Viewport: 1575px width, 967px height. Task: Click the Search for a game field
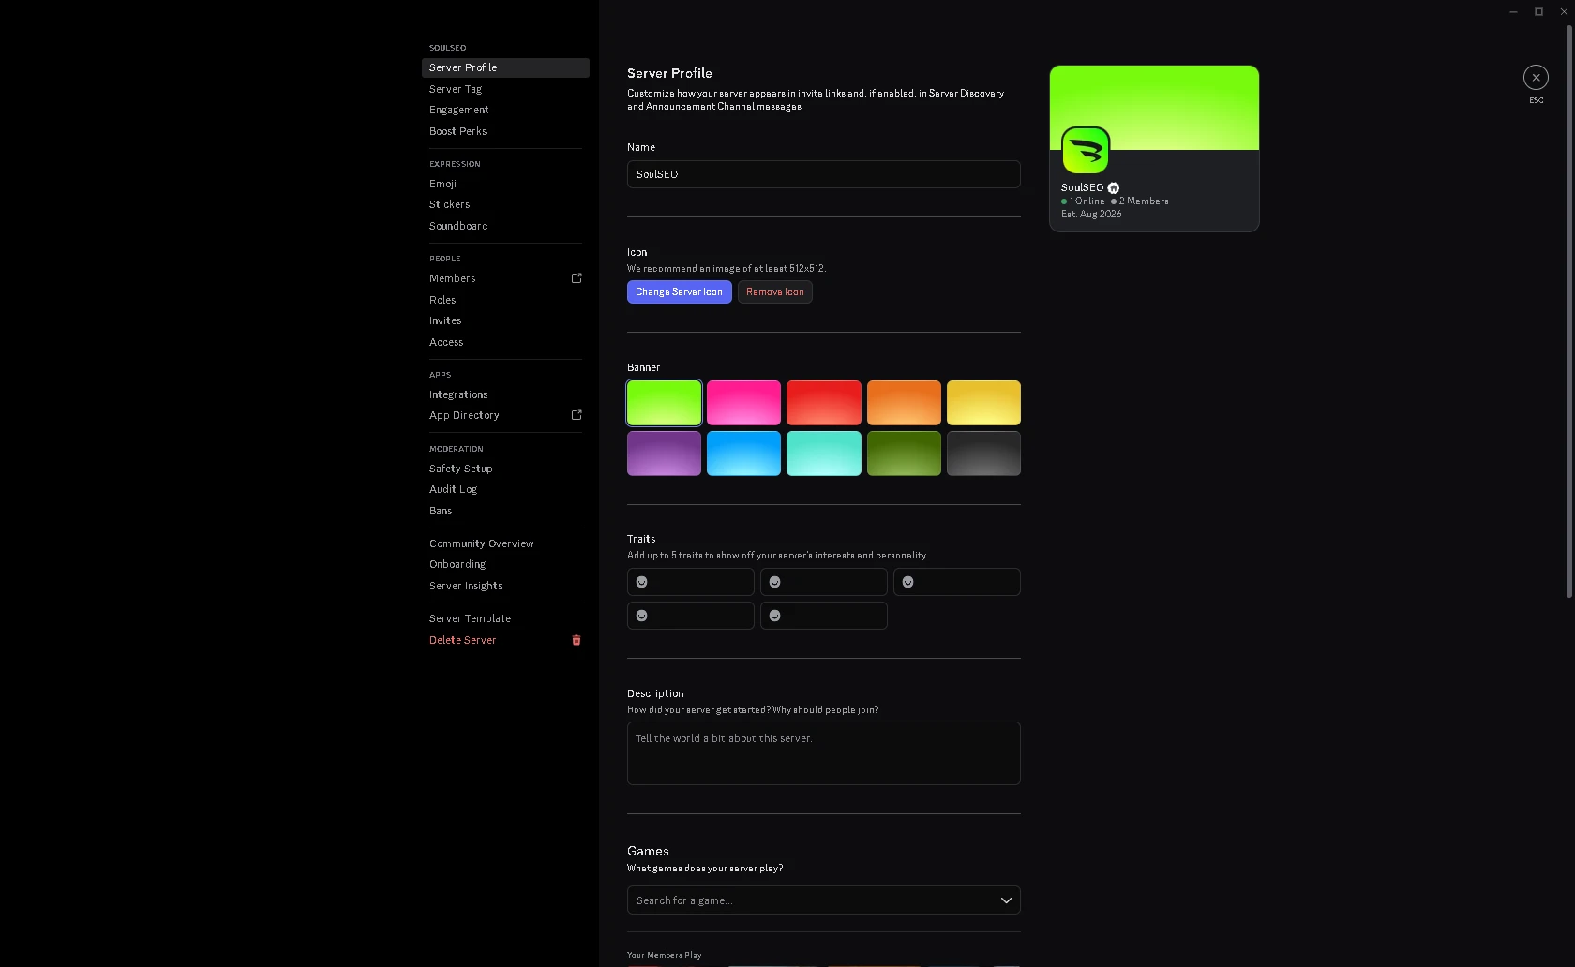click(x=824, y=900)
